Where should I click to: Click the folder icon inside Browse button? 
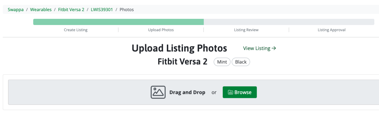pyautogui.click(x=231, y=92)
